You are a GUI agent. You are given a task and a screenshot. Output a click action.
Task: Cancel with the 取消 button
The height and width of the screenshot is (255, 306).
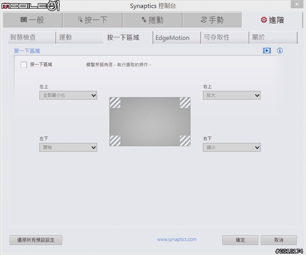(x=279, y=240)
